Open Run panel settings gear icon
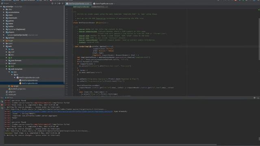The image size is (260, 146). (x=255, y=98)
